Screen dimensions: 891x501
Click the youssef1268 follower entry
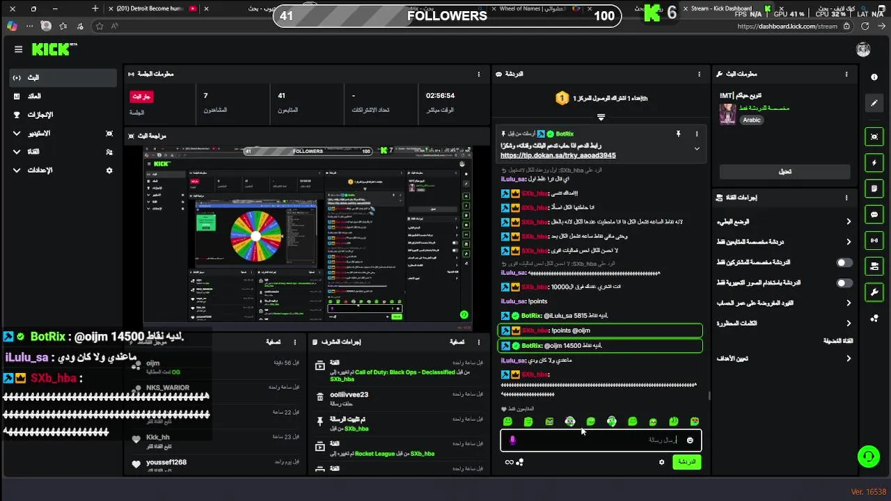pyautogui.click(x=215, y=465)
